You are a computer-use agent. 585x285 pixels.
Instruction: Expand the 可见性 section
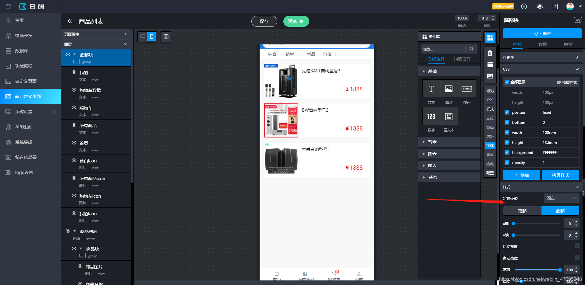click(541, 57)
